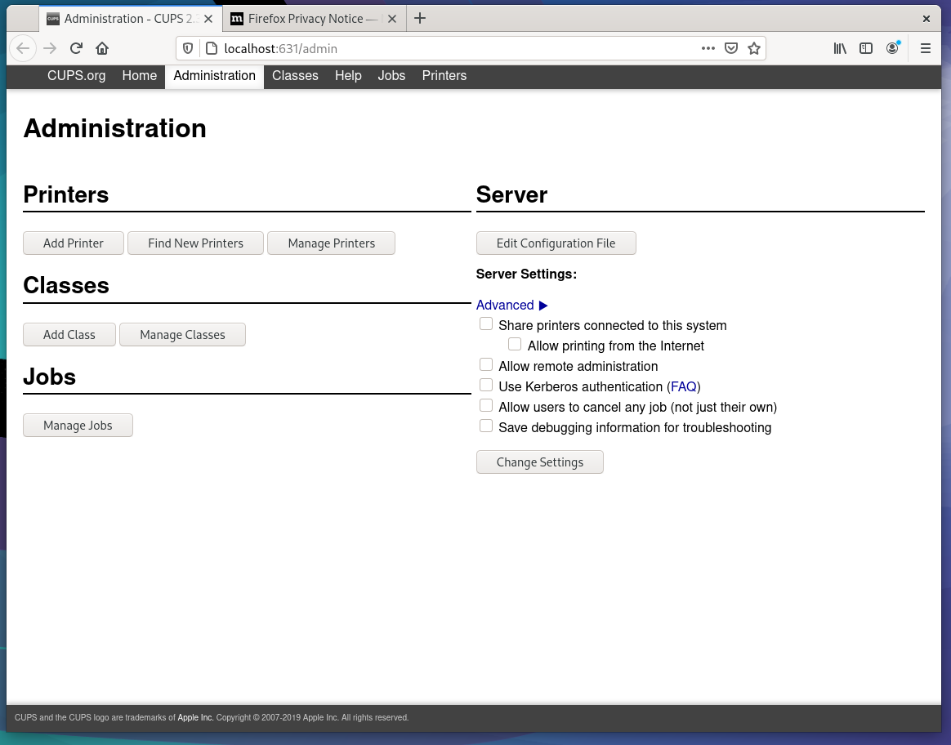Click Edit Configuration File button
951x745 pixels.
click(556, 243)
